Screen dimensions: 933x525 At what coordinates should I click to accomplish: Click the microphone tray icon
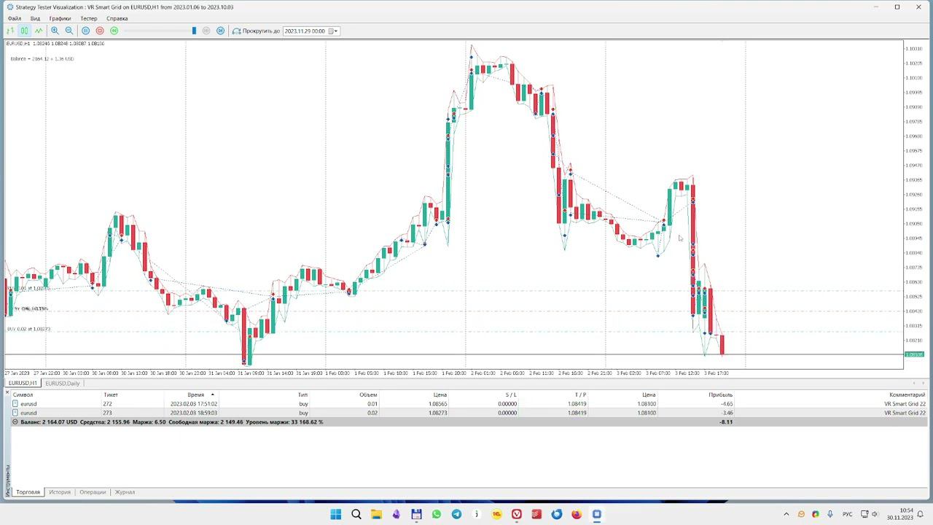pyautogui.click(x=829, y=514)
